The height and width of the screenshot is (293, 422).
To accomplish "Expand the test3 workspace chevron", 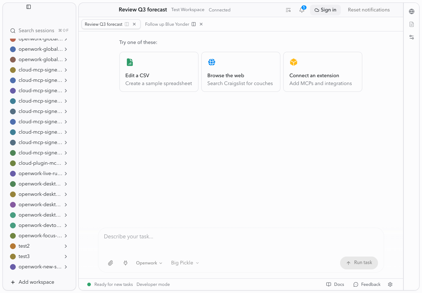I will coord(66,257).
